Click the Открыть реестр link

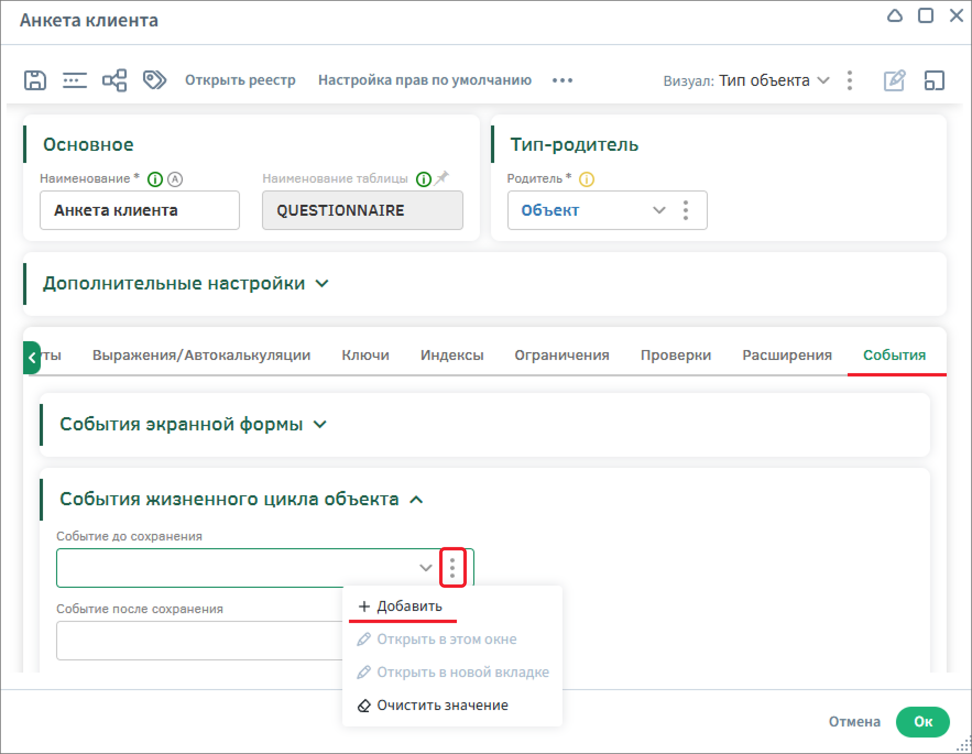coord(240,80)
